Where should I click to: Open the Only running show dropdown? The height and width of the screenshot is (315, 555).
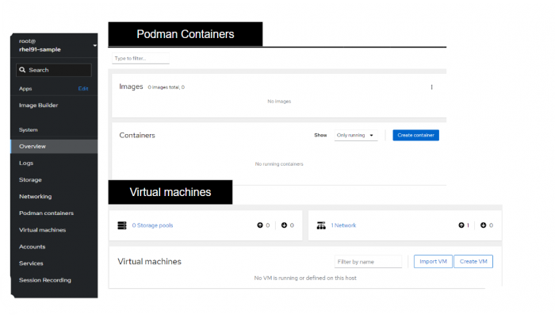pos(355,135)
